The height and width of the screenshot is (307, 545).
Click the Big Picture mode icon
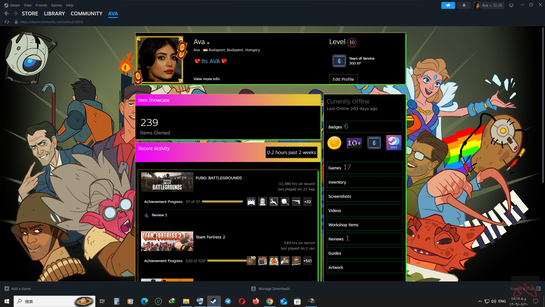point(511,5)
